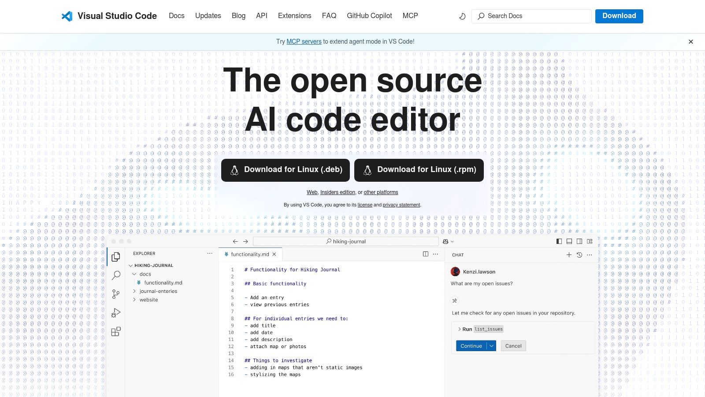Open chat history clock icon

579,255
